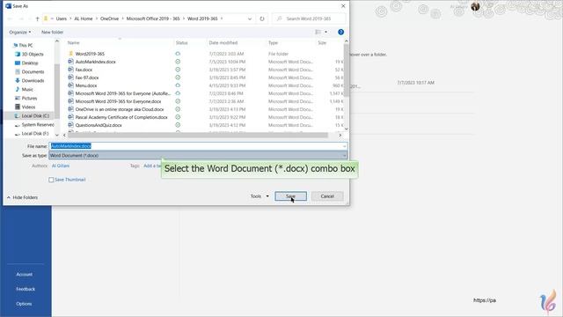Select Videos in the navigation pane
The image size is (563, 317).
point(28,107)
